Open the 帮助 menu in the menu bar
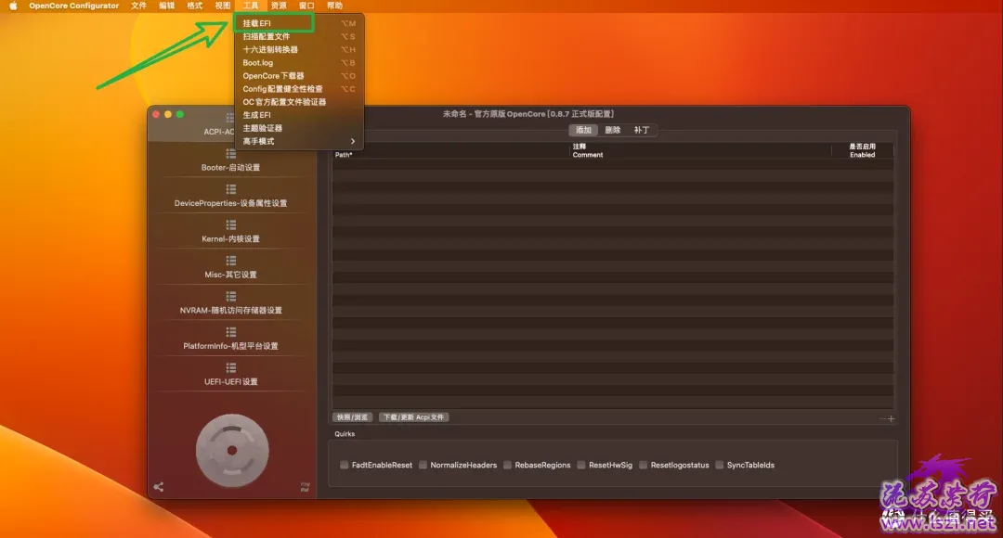The height and width of the screenshot is (538, 1003). click(334, 6)
